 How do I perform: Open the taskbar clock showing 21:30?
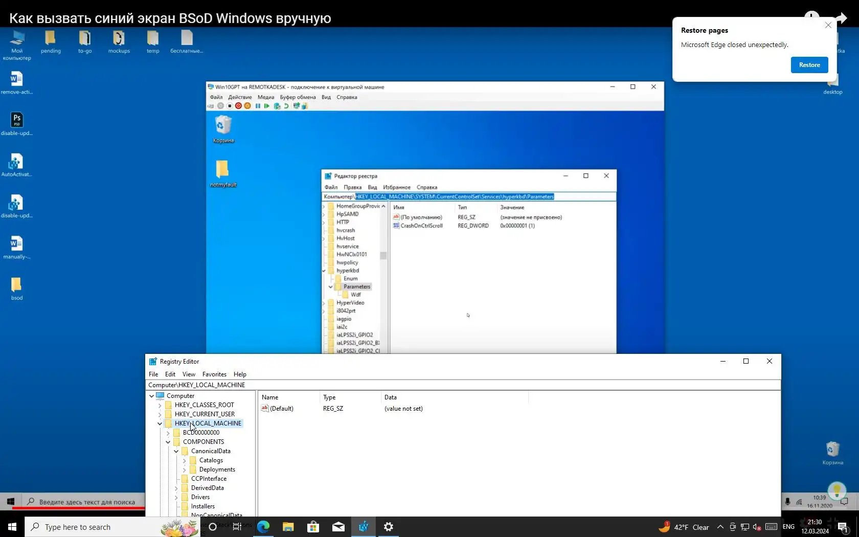(815, 527)
